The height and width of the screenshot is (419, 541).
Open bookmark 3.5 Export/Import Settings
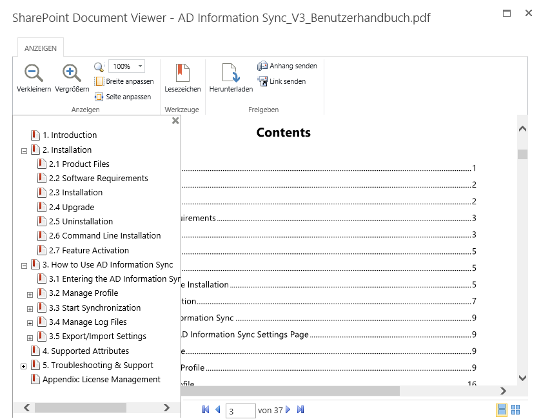(97, 336)
